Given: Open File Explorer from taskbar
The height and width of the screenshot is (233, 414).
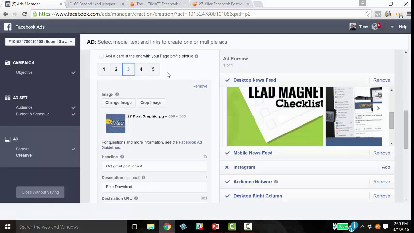Looking at the screenshot, I should click(x=151, y=227).
